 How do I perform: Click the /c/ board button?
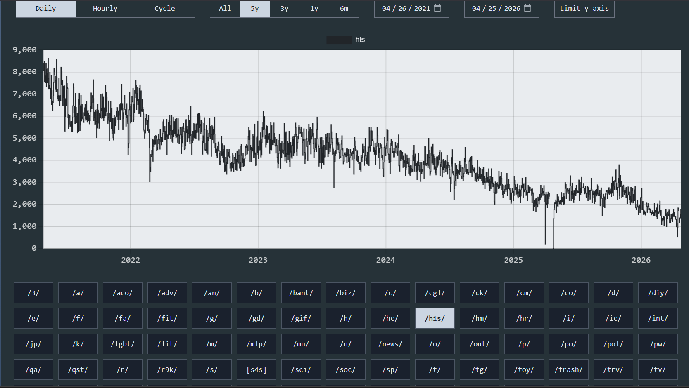pyautogui.click(x=390, y=293)
